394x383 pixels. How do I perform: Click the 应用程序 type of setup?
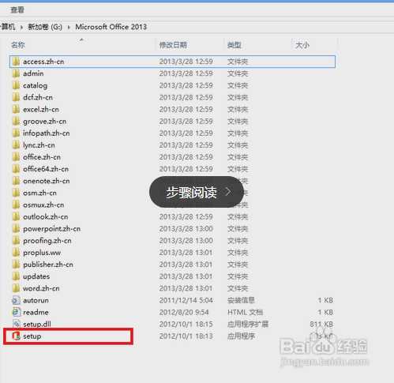coord(241,336)
